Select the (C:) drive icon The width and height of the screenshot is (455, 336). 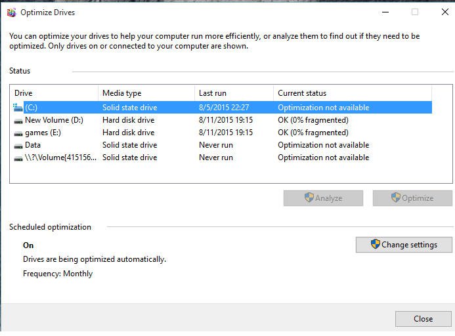pyautogui.click(x=18, y=108)
